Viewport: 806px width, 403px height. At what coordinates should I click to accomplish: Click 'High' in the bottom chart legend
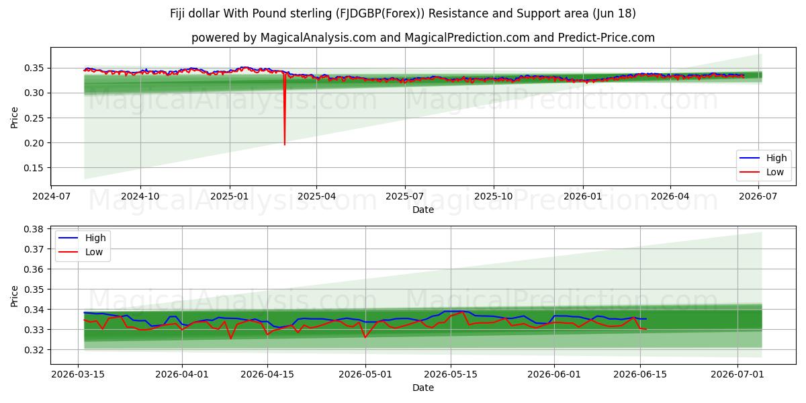(x=95, y=239)
